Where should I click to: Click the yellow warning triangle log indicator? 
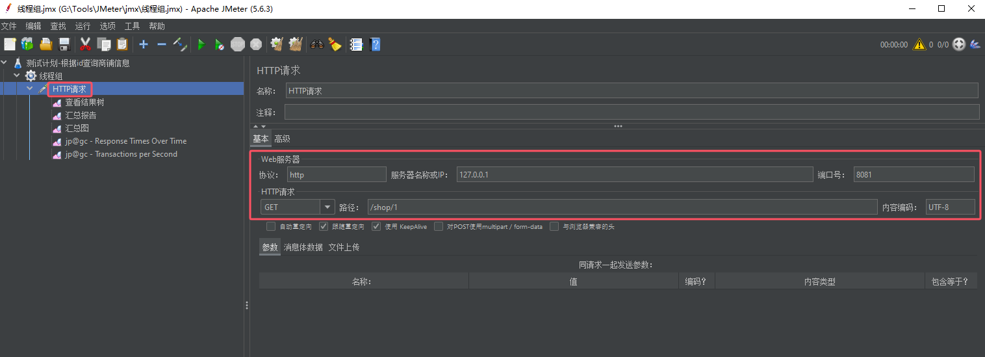[x=919, y=44]
